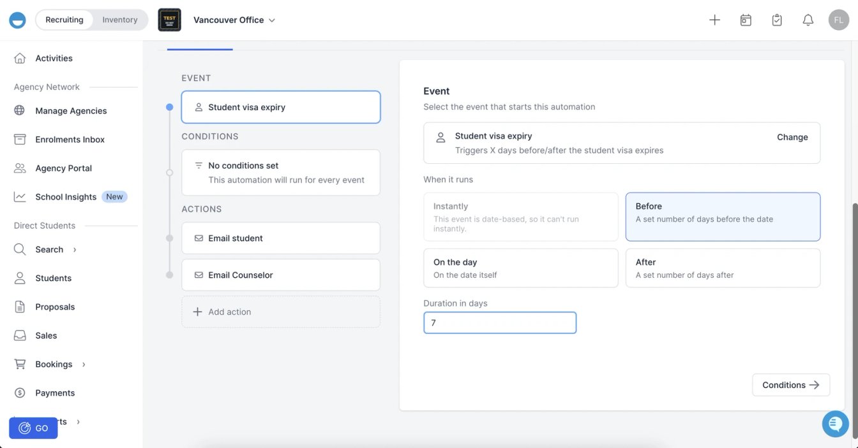Viewport: 858px width, 448px height.
Task: Click the plus add-new icon in header
Action: click(x=714, y=20)
